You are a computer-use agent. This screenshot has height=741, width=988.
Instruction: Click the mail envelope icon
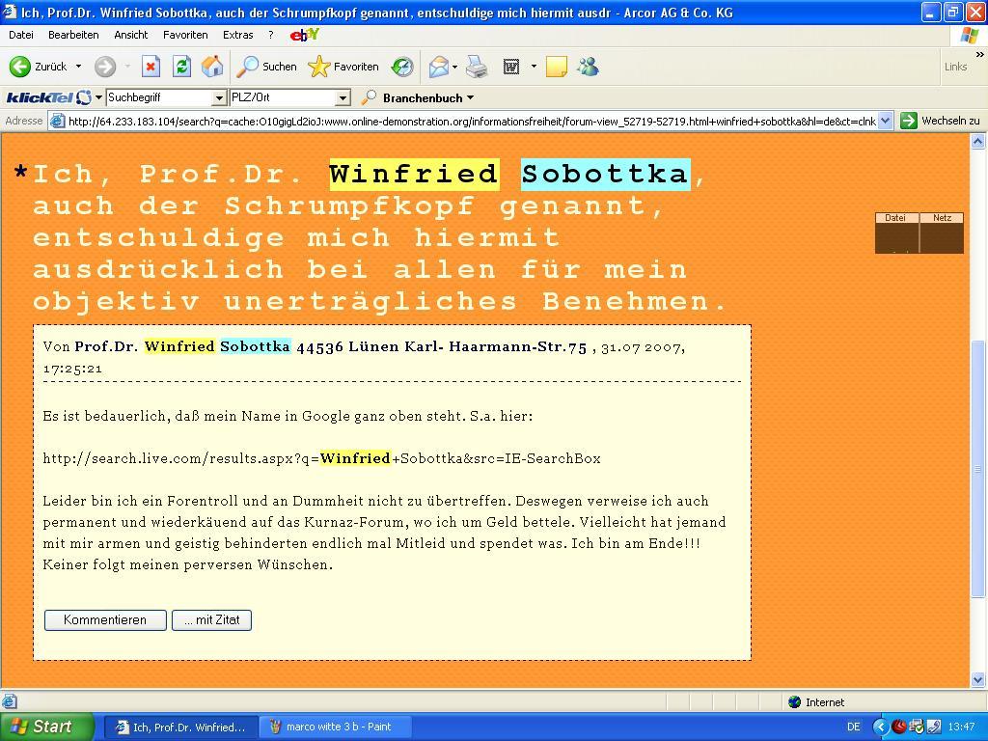[439, 67]
